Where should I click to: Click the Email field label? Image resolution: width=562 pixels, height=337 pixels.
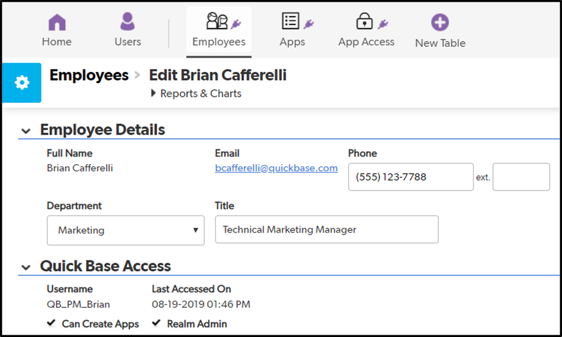click(x=227, y=153)
